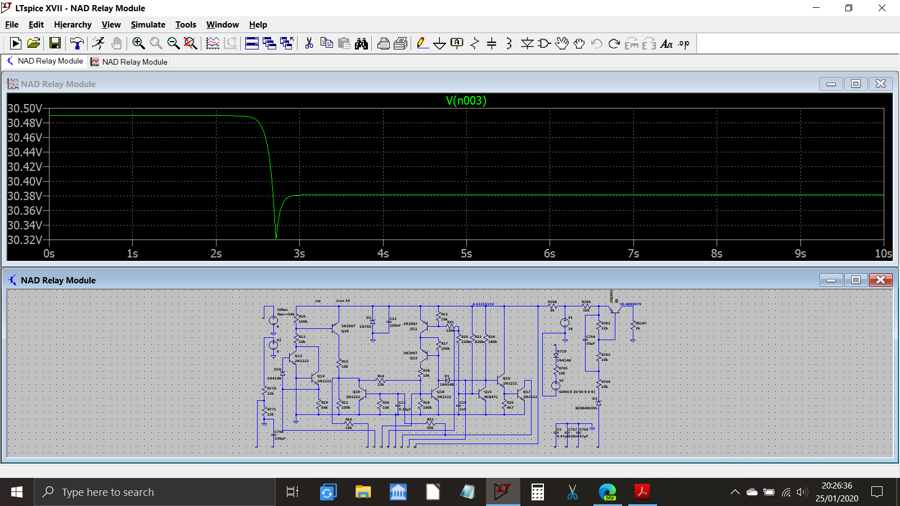Click the Open file folder icon

[x=34, y=43]
